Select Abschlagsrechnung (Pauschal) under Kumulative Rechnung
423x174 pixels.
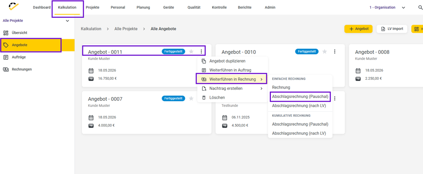click(300, 124)
